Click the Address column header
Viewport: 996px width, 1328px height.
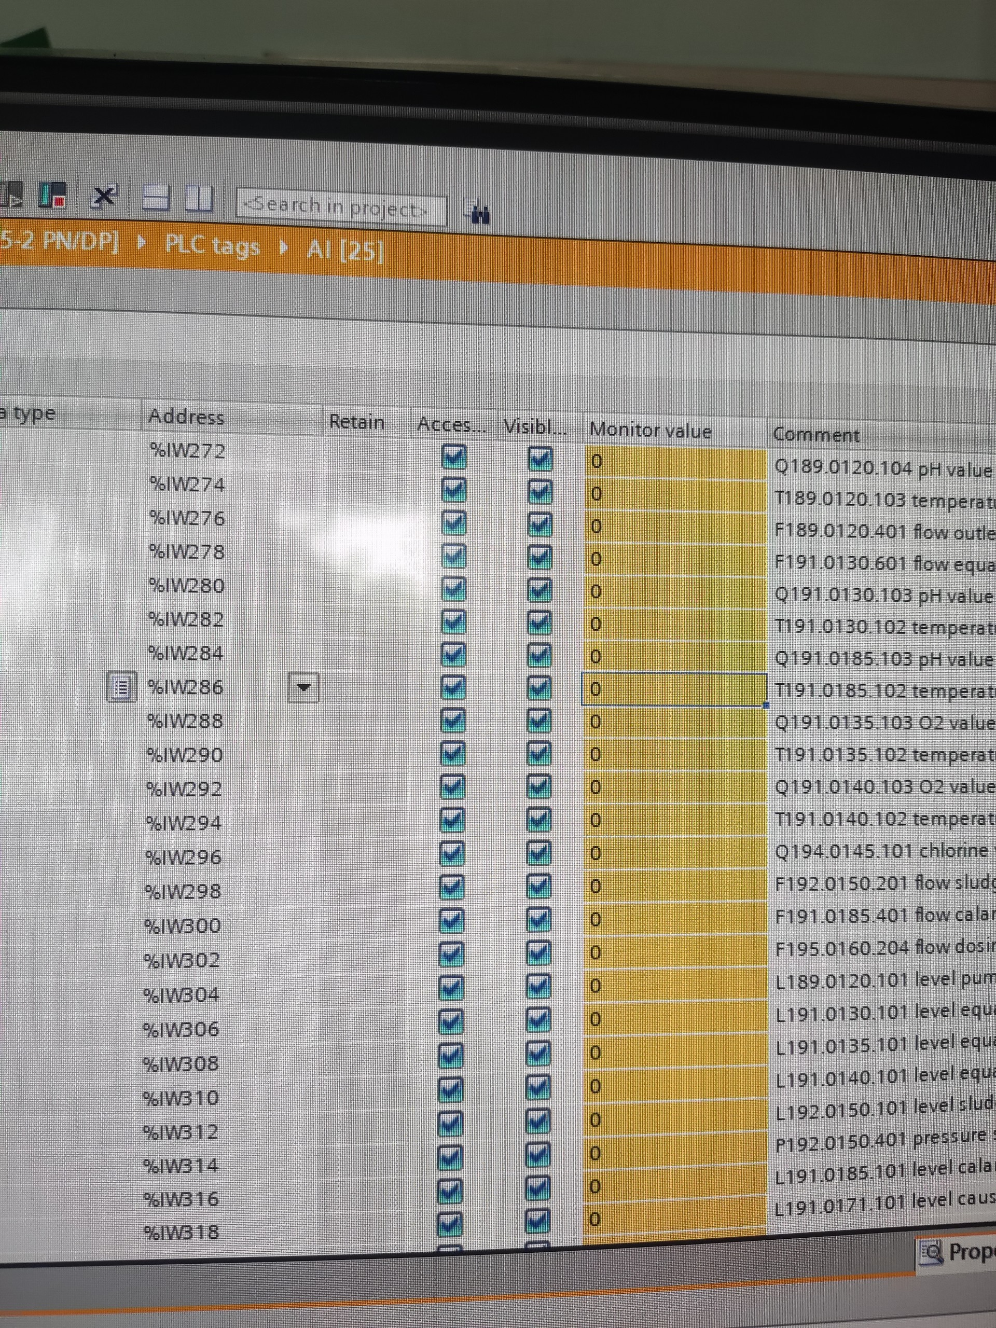click(186, 417)
